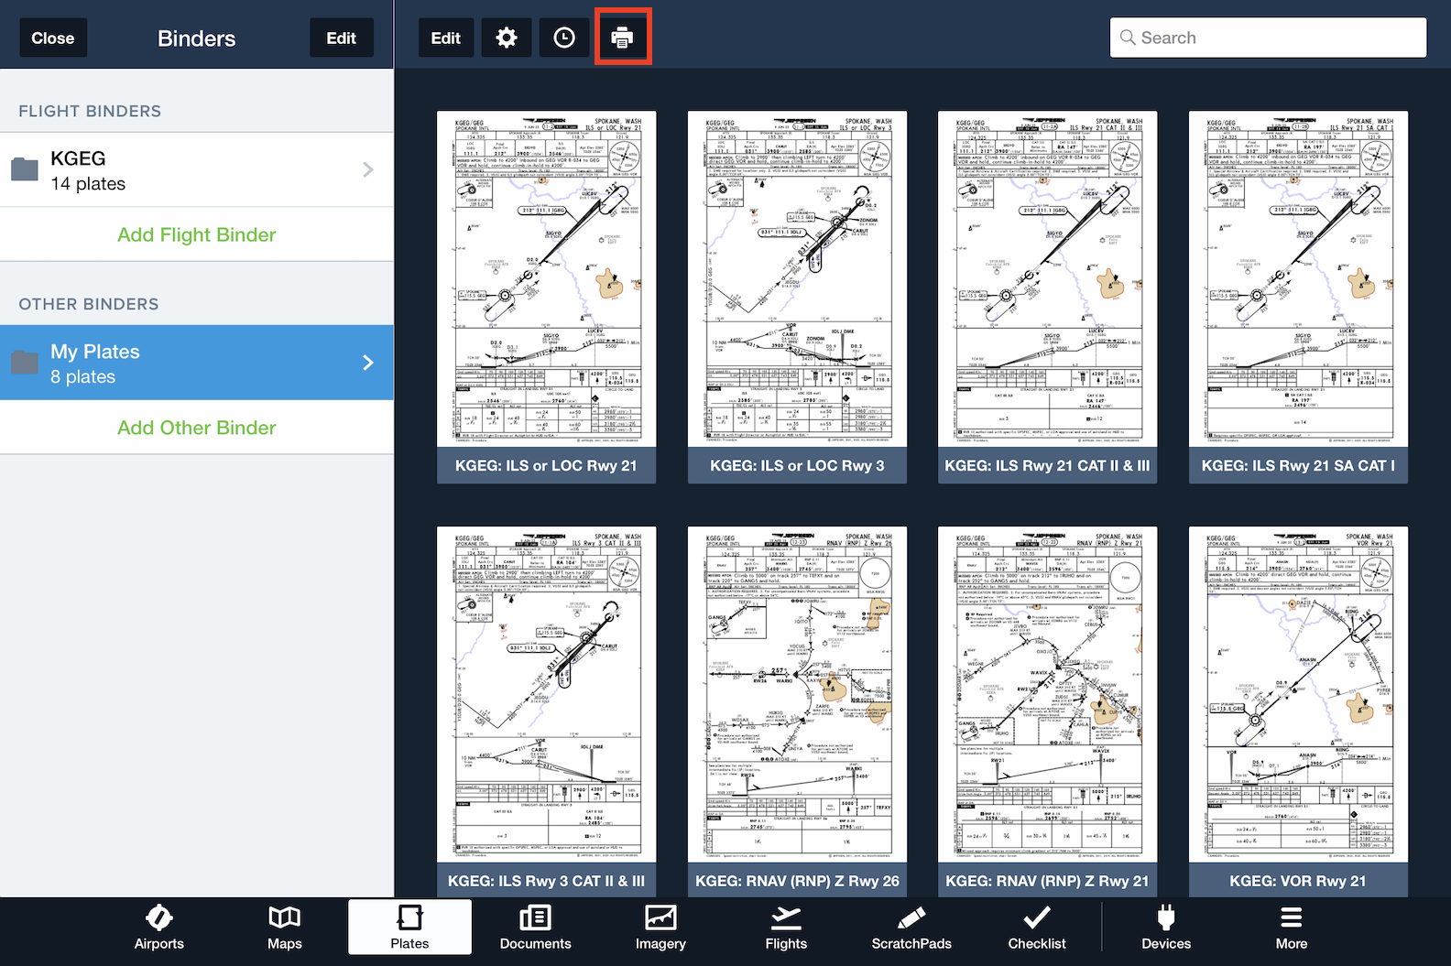
Task: Open the Checklist tab
Action: click(1036, 928)
